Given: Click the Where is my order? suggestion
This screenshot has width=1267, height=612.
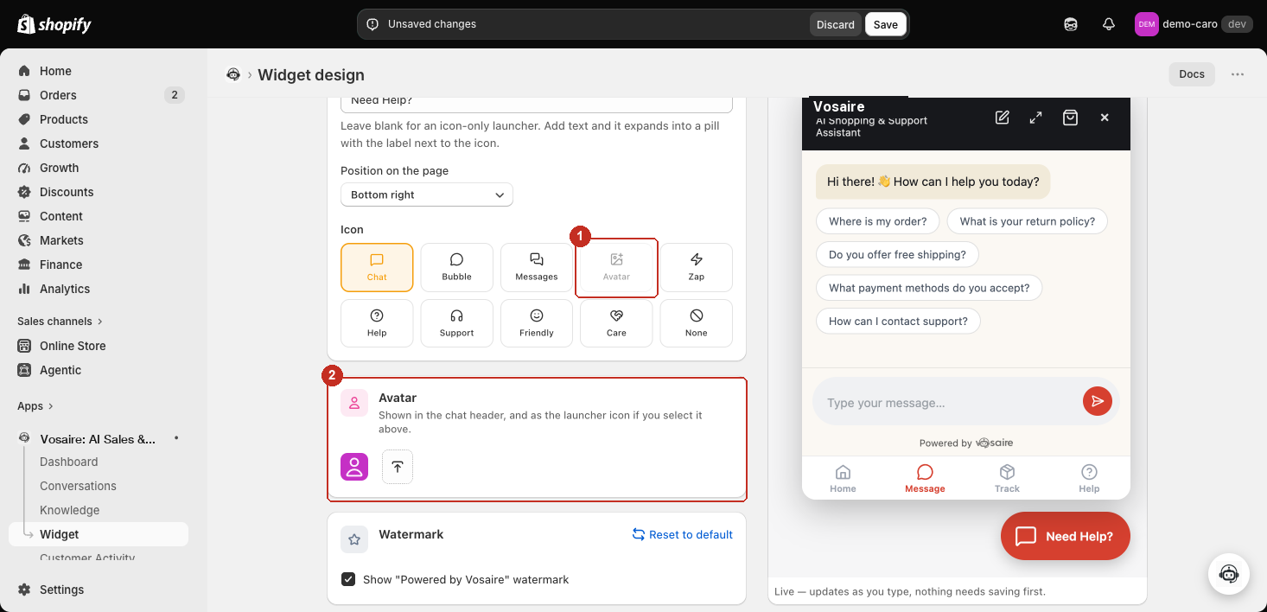Looking at the screenshot, I should point(878,221).
